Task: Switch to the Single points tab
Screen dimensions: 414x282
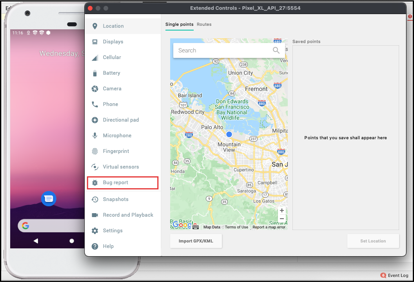Action: coord(179,24)
